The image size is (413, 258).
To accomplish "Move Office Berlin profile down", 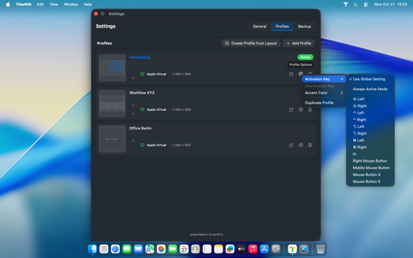I will [x=133, y=149].
